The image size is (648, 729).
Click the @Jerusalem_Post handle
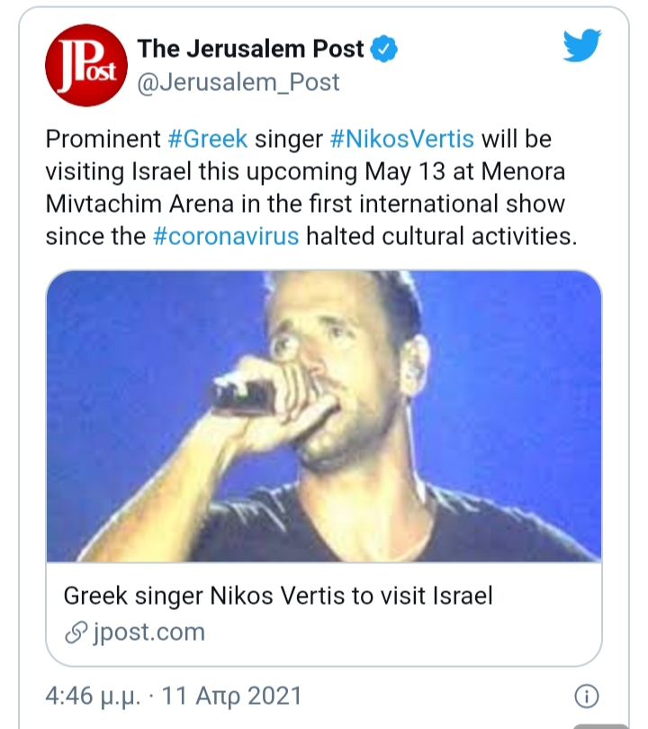pos(238,82)
